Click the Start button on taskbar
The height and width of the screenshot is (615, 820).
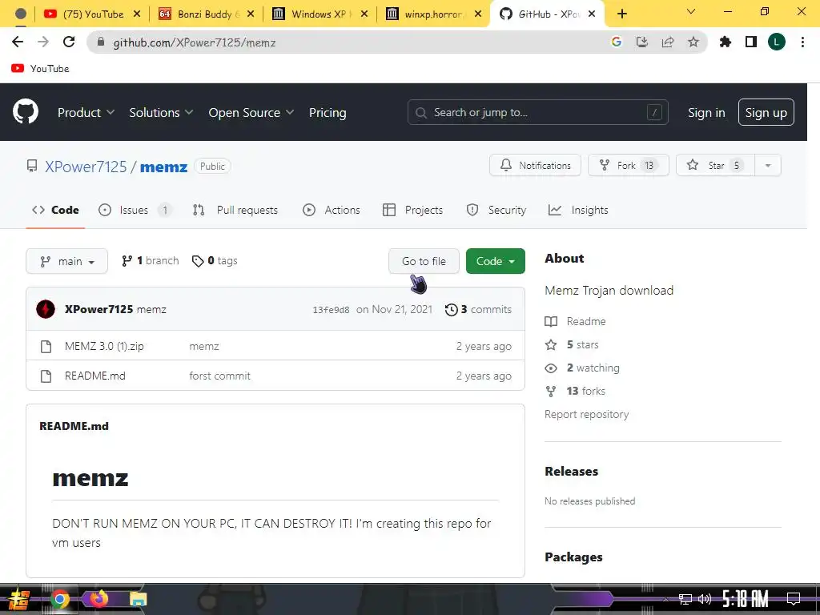[19, 599]
